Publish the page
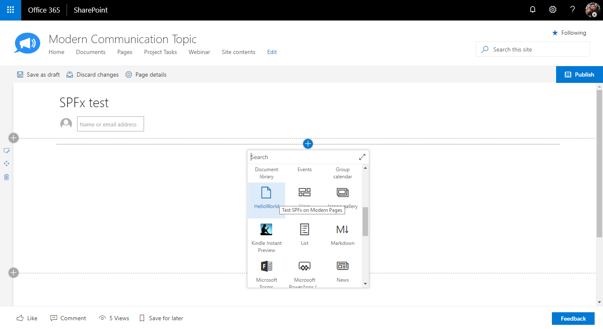Screen dimensions: 603x329 click(x=580, y=75)
